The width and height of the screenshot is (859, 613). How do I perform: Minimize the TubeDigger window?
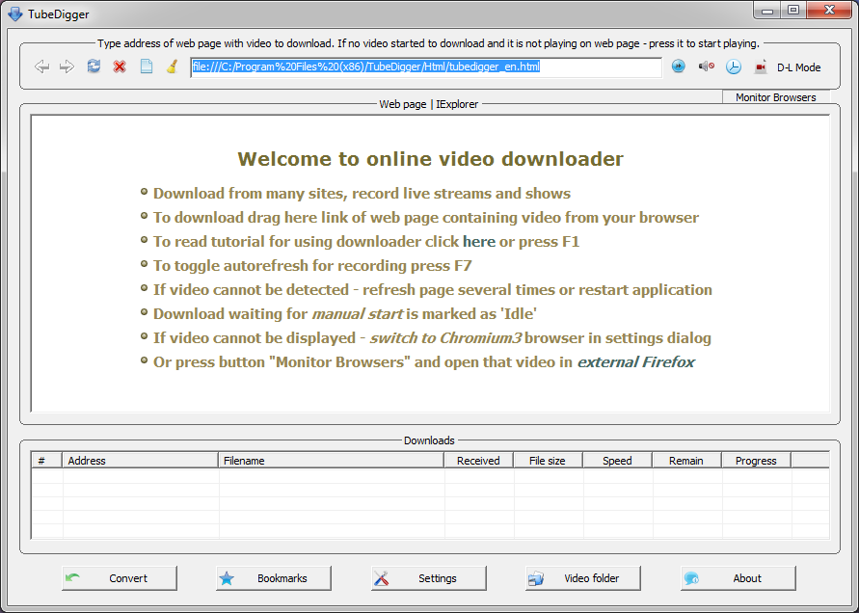pos(767,11)
